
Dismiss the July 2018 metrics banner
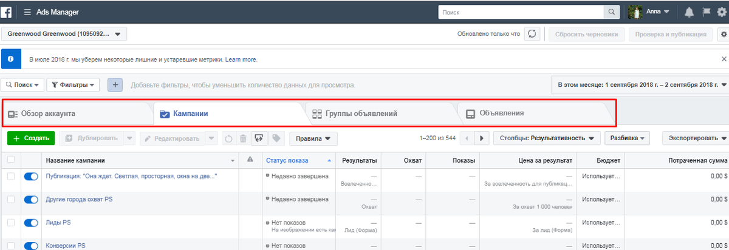tap(724, 59)
